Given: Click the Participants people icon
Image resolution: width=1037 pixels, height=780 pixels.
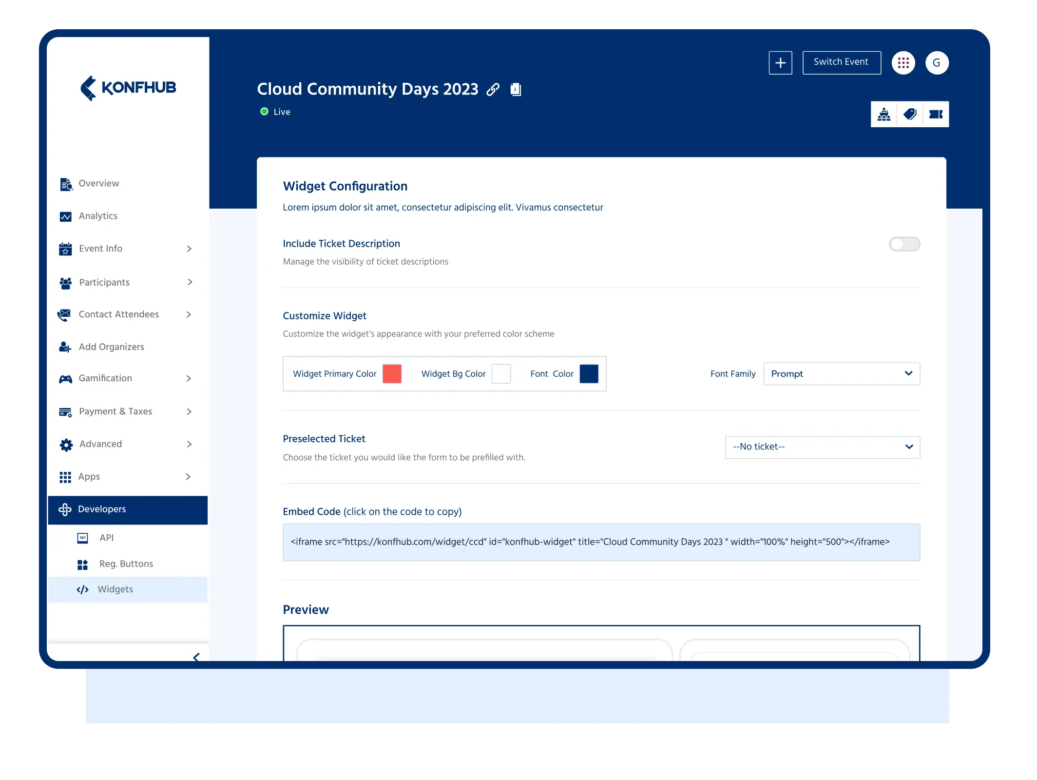Looking at the screenshot, I should click(65, 283).
